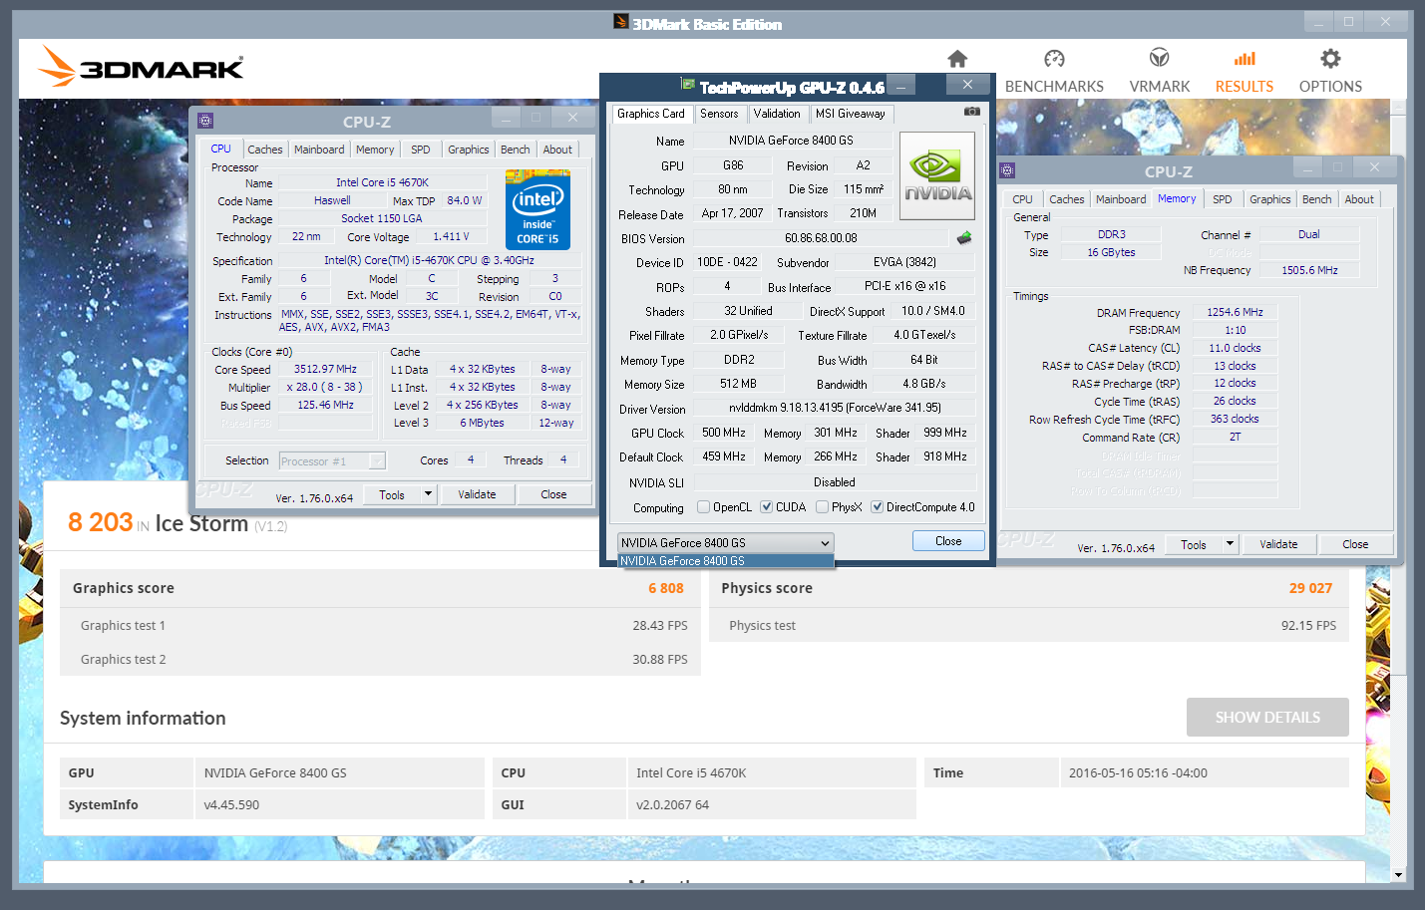1425x910 pixels.
Task: Click Core Speed value 3512.97 MHz
Action: coord(325,369)
